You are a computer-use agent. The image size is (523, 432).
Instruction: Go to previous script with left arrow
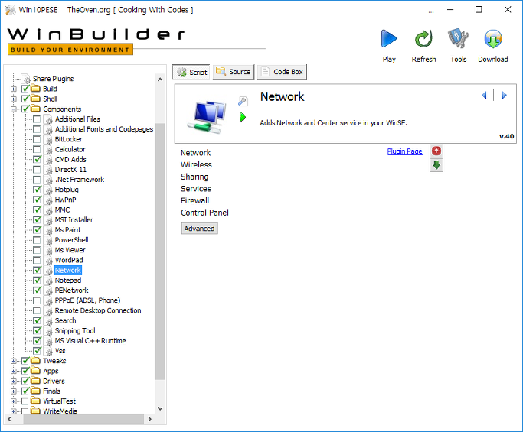[484, 96]
